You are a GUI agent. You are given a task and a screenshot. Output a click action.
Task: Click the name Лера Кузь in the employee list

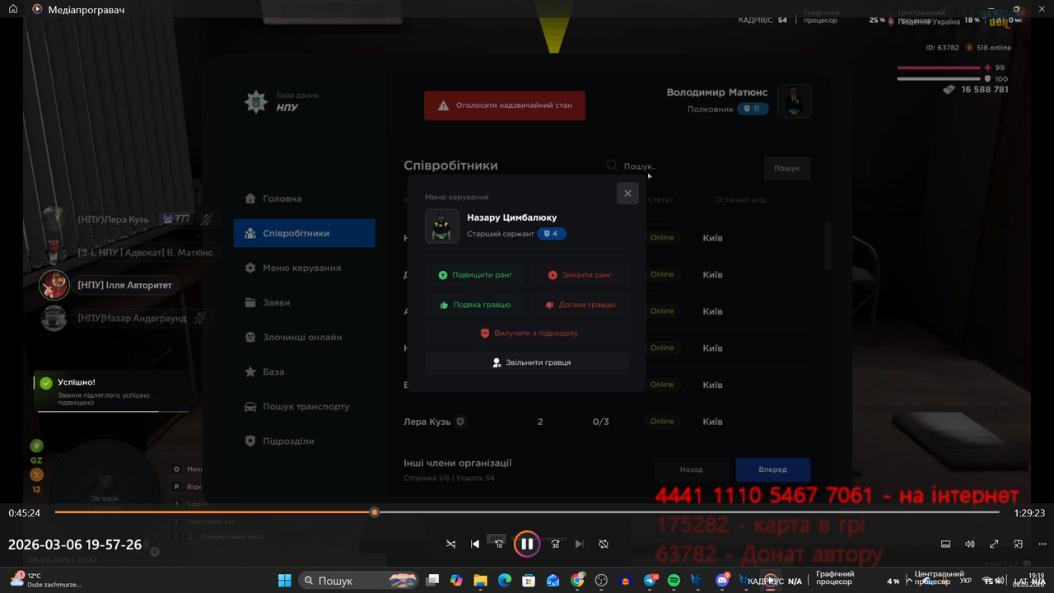click(427, 422)
